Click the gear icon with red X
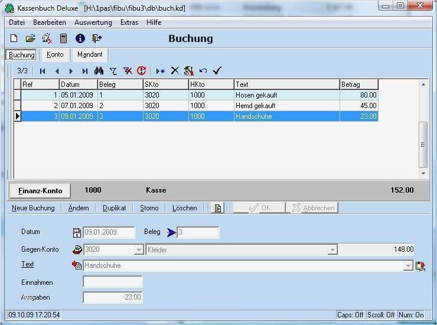The height and width of the screenshot is (325, 437). 47,38
